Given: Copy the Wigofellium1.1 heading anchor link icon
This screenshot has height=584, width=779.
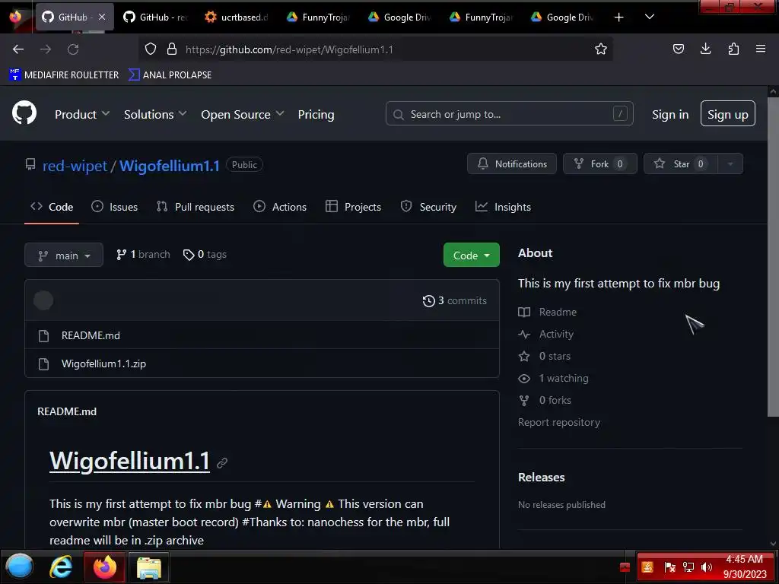Looking at the screenshot, I should point(222,463).
